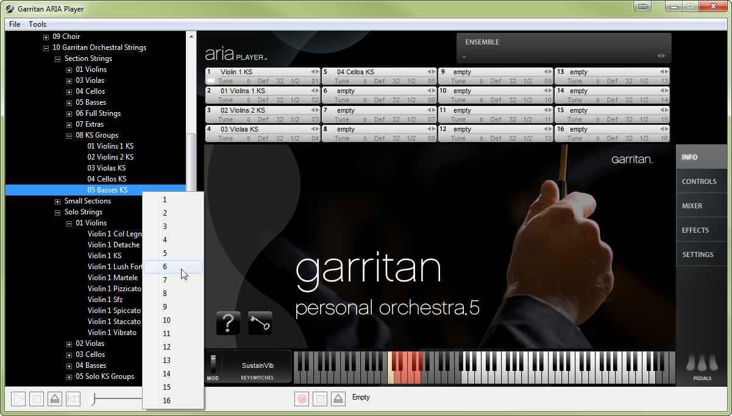Click slot 2 instrument name 01 Violins 1 KS
Screen dimensions: 732x416
click(243, 91)
